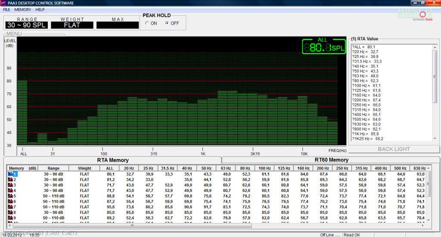Viewport: 441px width, 237px height.
Task: Click ALL value 81,2 in memory row 2
Action: pyautogui.click(x=111, y=179)
